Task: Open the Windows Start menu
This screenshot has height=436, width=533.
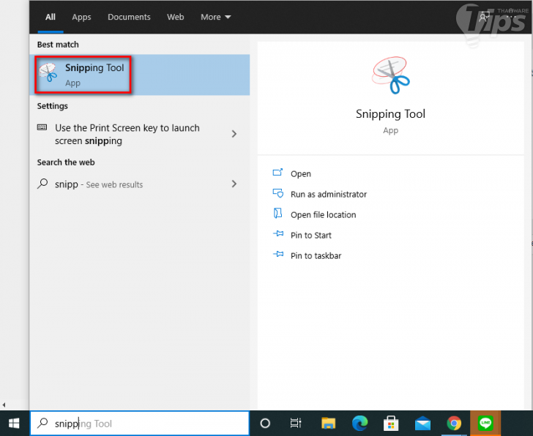Action: pos(14,424)
